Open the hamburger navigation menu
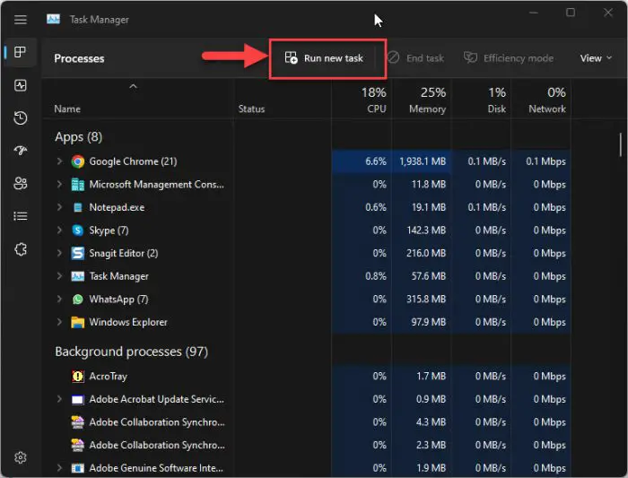 (x=21, y=20)
